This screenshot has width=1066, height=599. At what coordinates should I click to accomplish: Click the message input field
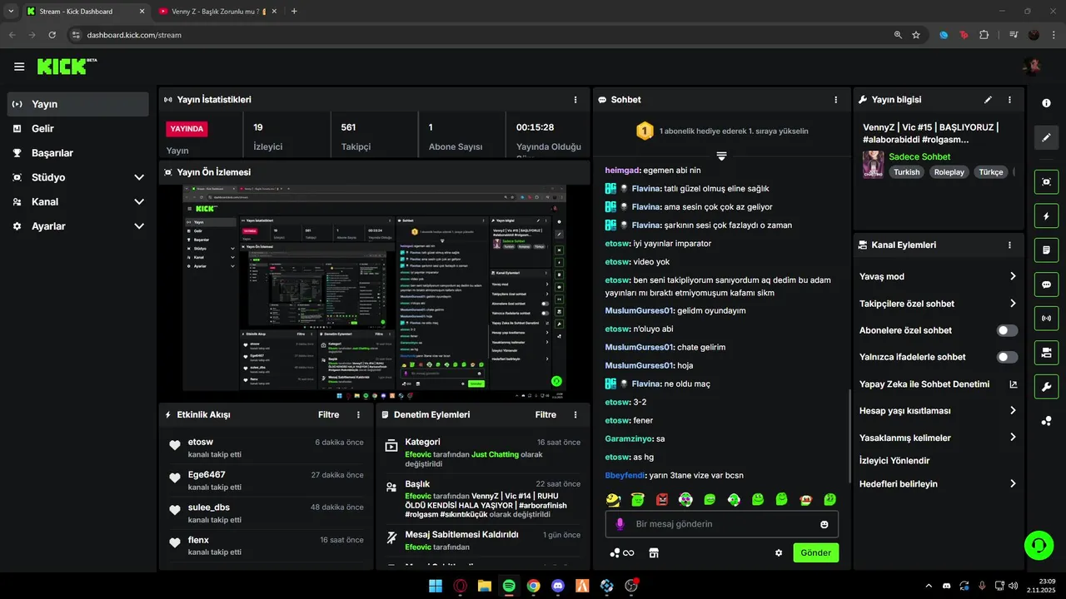[721, 524]
